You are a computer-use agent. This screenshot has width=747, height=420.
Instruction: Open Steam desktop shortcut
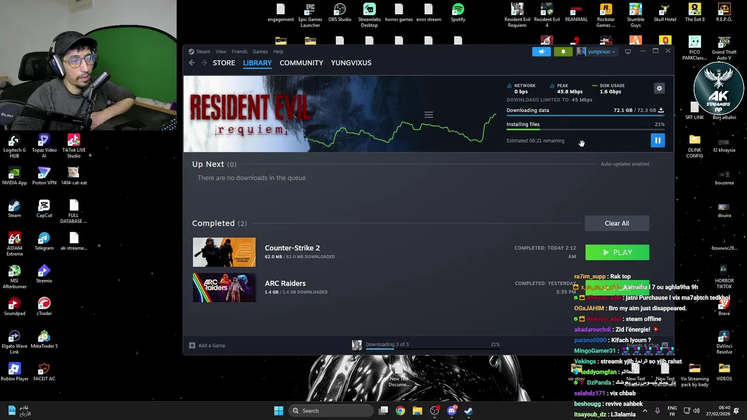(14, 209)
